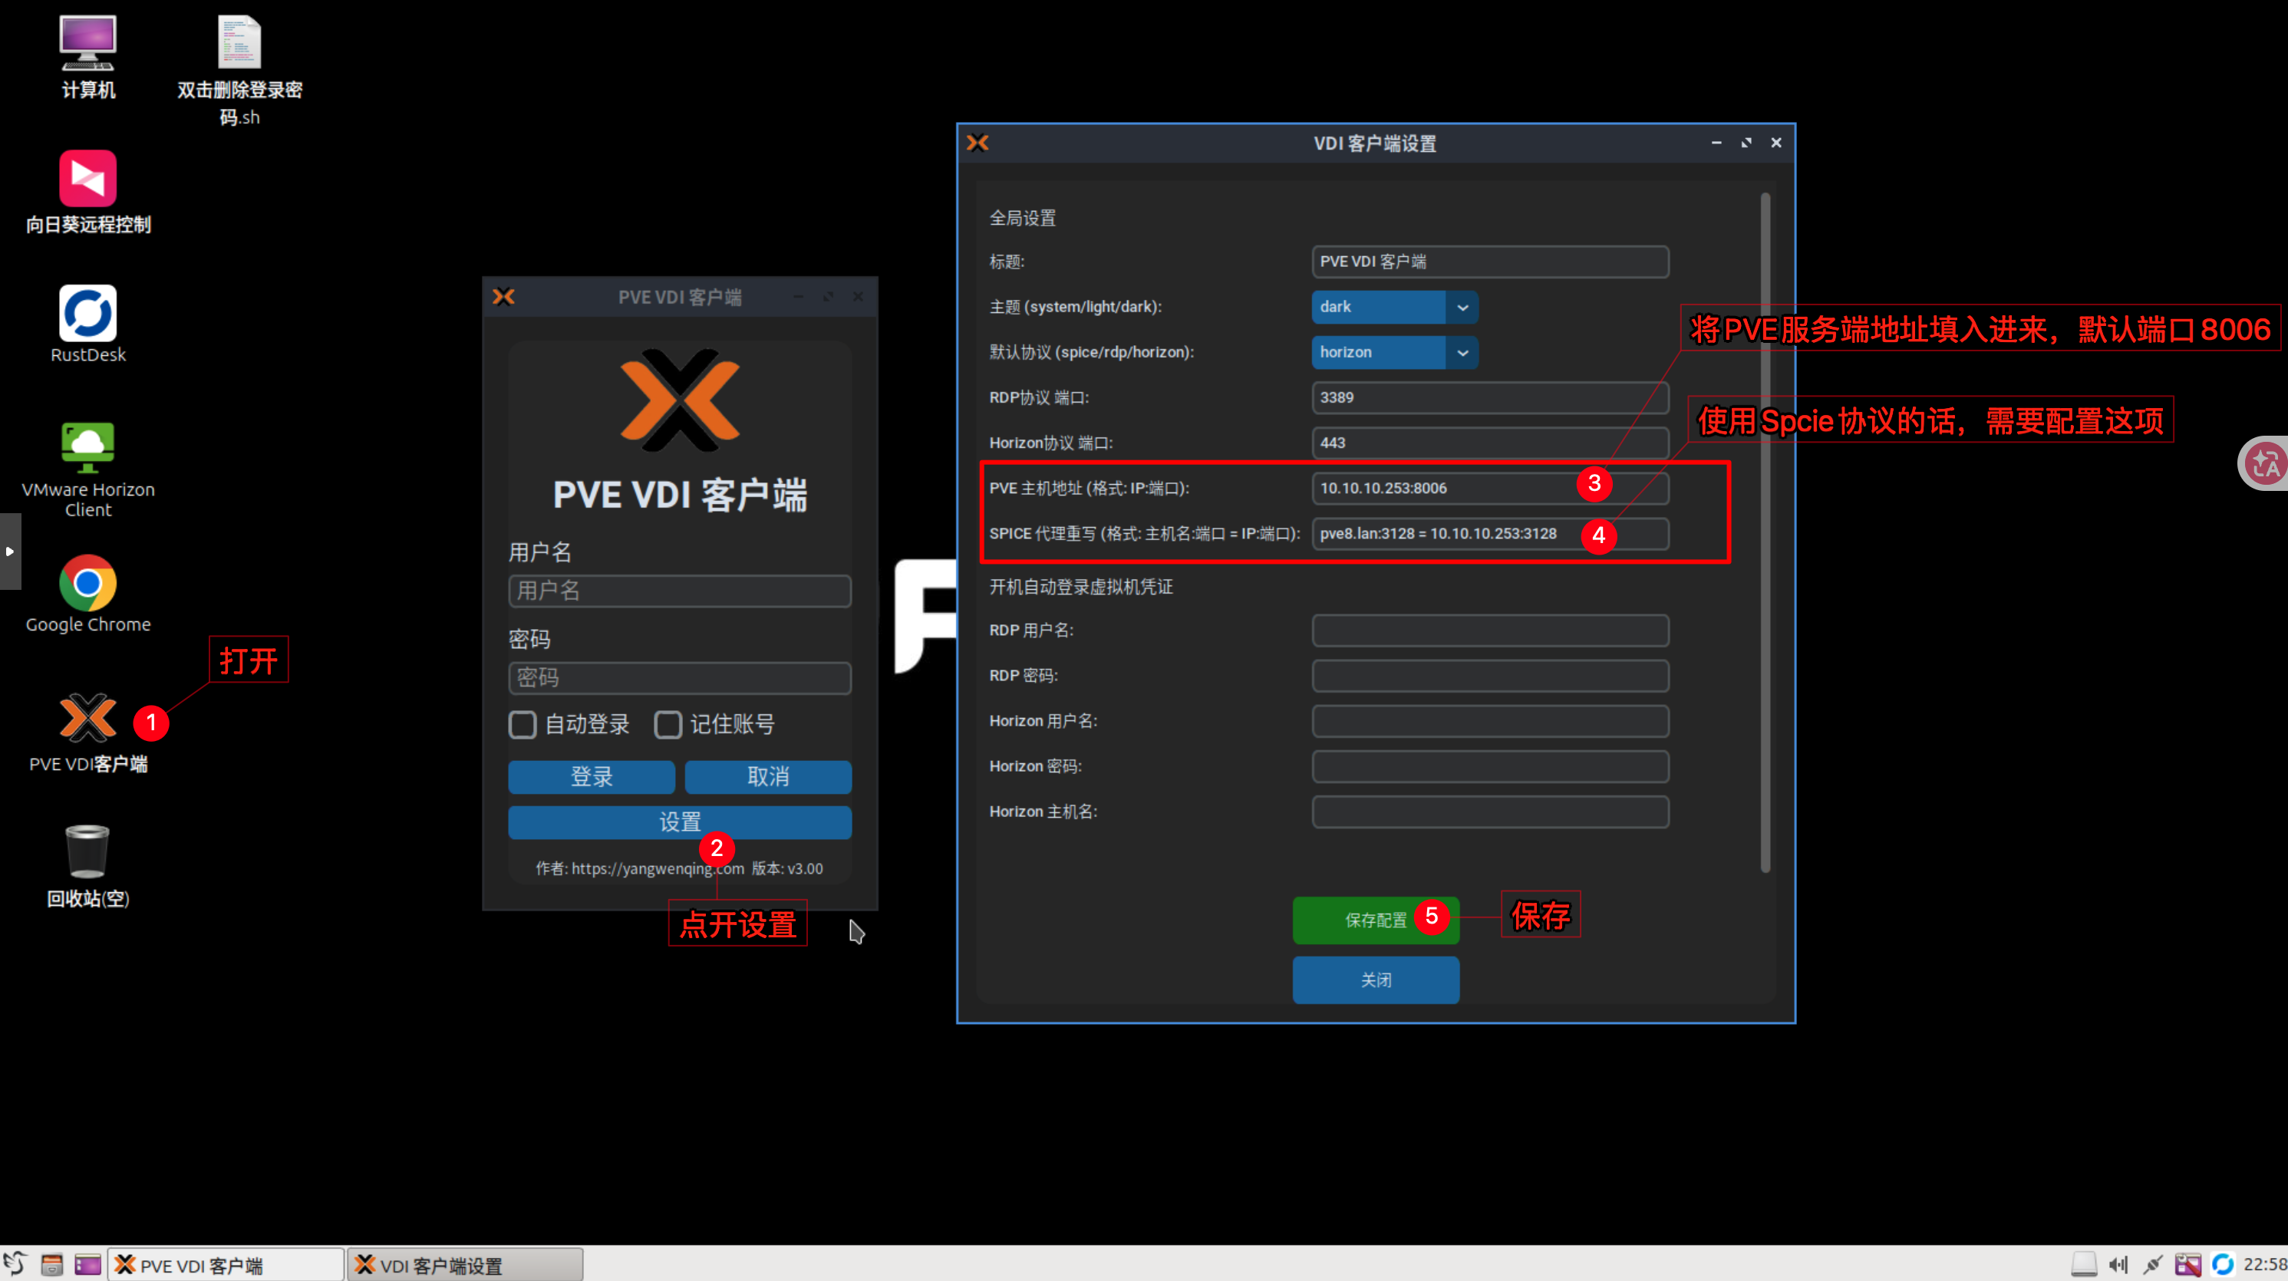Select the RustDesk desktop shortcut
The image size is (2288, 1281).
pos(88,324)
